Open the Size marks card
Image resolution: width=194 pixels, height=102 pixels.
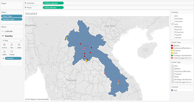[12, 46]
